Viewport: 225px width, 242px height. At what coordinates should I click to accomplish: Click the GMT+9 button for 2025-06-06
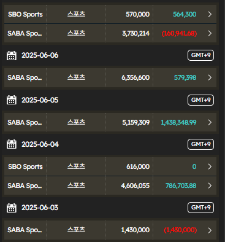tap(200, 55)
